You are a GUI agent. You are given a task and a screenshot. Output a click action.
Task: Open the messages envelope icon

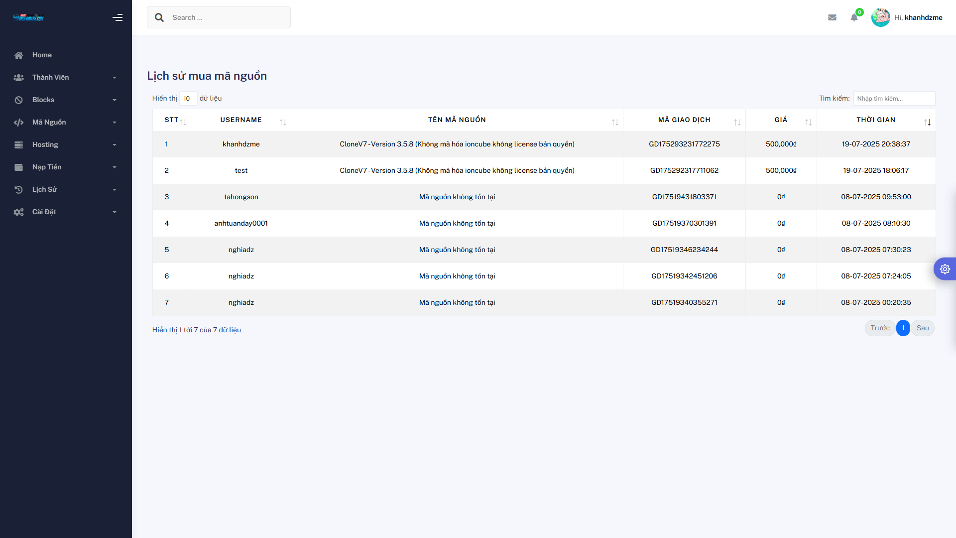(832, 17)
